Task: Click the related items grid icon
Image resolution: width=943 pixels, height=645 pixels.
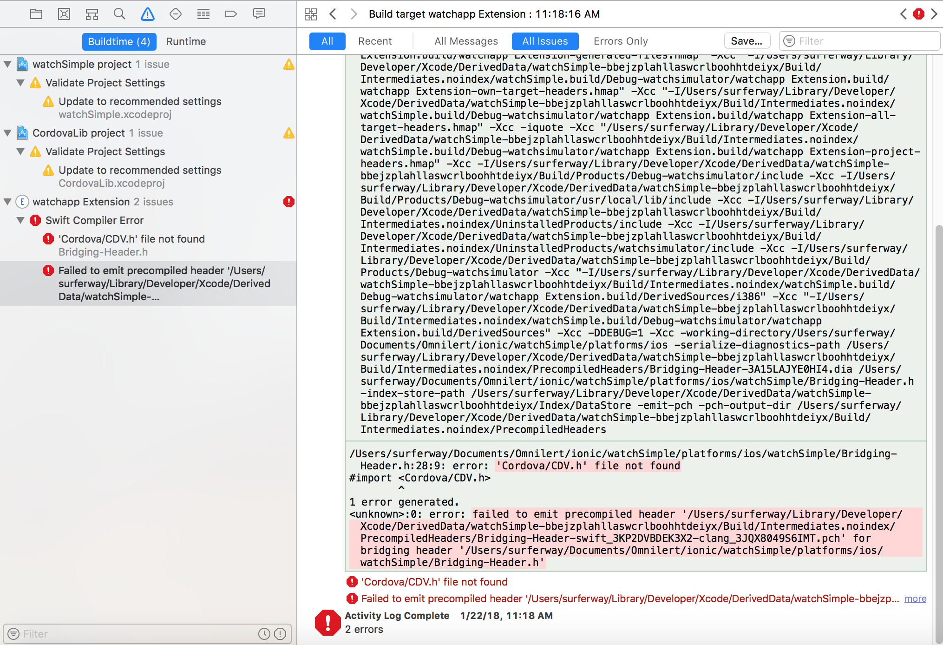Action: tap(311, 14)
